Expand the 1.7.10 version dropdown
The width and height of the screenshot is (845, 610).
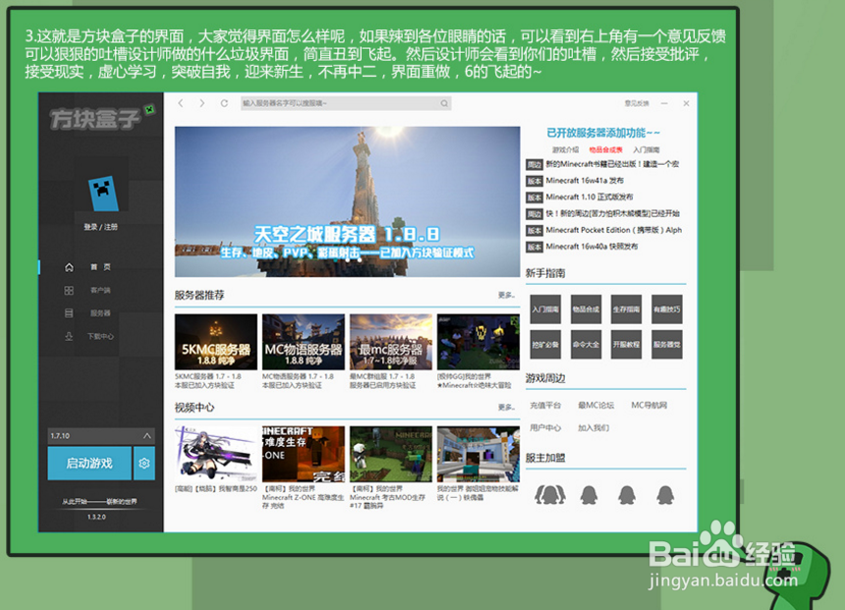point(101,435)
